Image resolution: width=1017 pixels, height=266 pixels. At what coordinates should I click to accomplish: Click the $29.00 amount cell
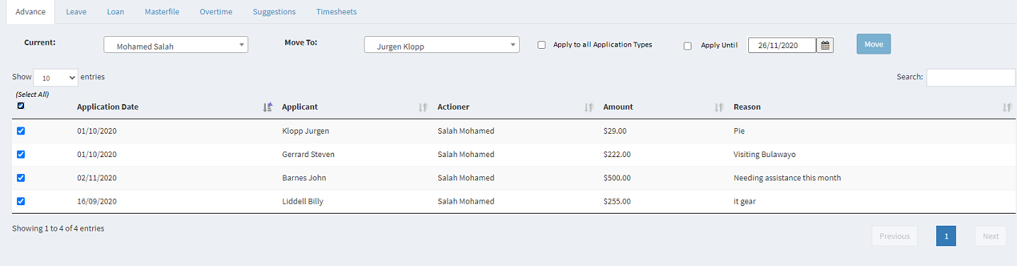click(615, 131)
